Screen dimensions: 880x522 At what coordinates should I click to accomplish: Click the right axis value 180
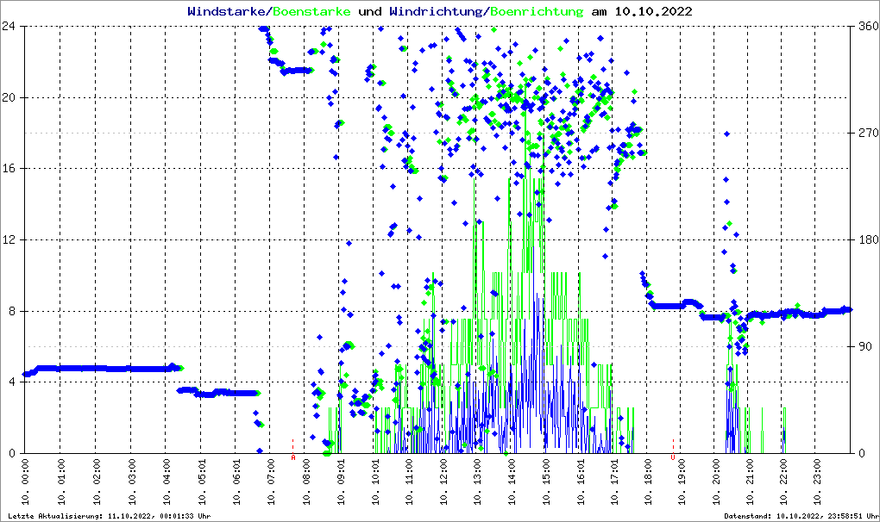pyautogui.click(x=868, y=239)
